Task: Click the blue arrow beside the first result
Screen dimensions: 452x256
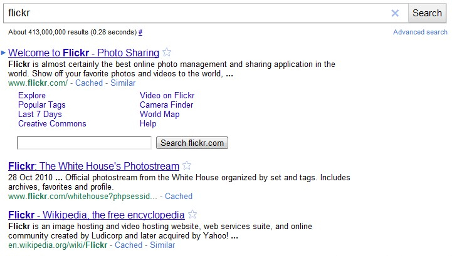Action: pyautogui.click(x=4, y=53)
